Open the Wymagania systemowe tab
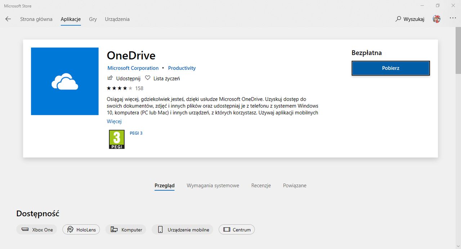This screenshot has height=249, width=461. 213,186
